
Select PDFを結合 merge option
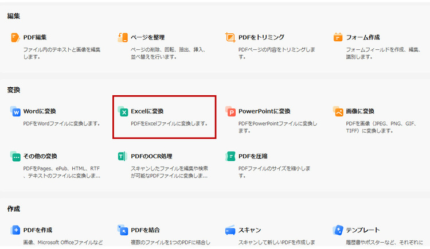click(145, 230)
